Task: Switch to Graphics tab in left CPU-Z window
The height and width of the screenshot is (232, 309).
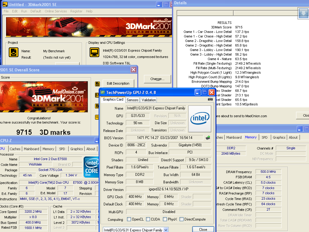Action: (x=76, y=149)
